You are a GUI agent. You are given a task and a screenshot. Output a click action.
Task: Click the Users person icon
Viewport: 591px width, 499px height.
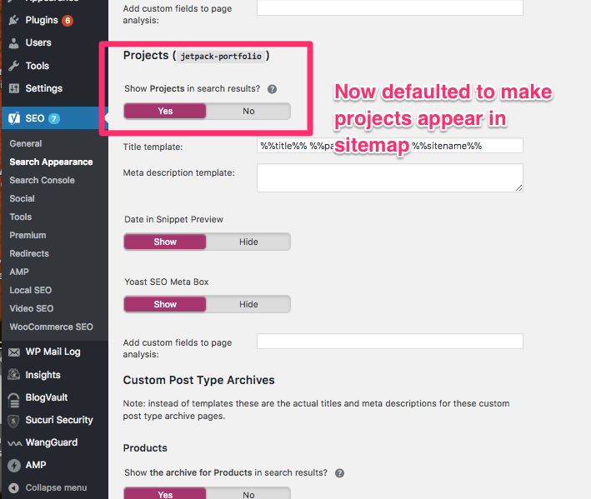pos(14,43)
